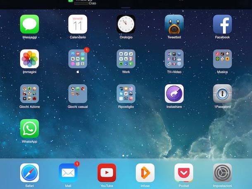Viewport: 252px width, 189px height.
Task: Open Pocket in the dock
Action: (184, 173)
